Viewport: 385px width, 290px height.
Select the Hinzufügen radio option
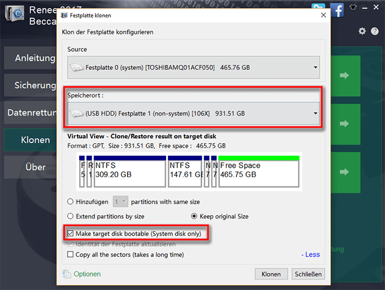coord(70,201)
